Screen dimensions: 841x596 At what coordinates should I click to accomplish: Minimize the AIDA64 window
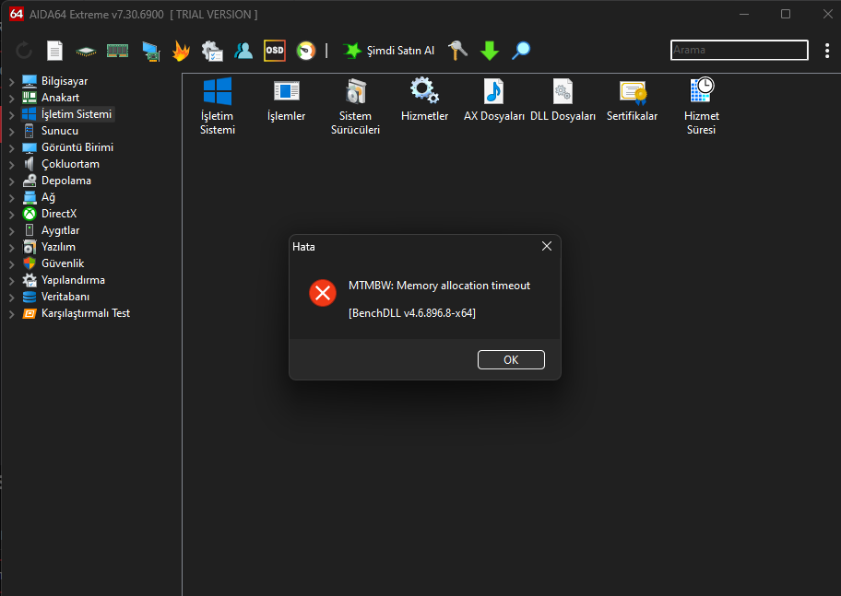point(744,14)
